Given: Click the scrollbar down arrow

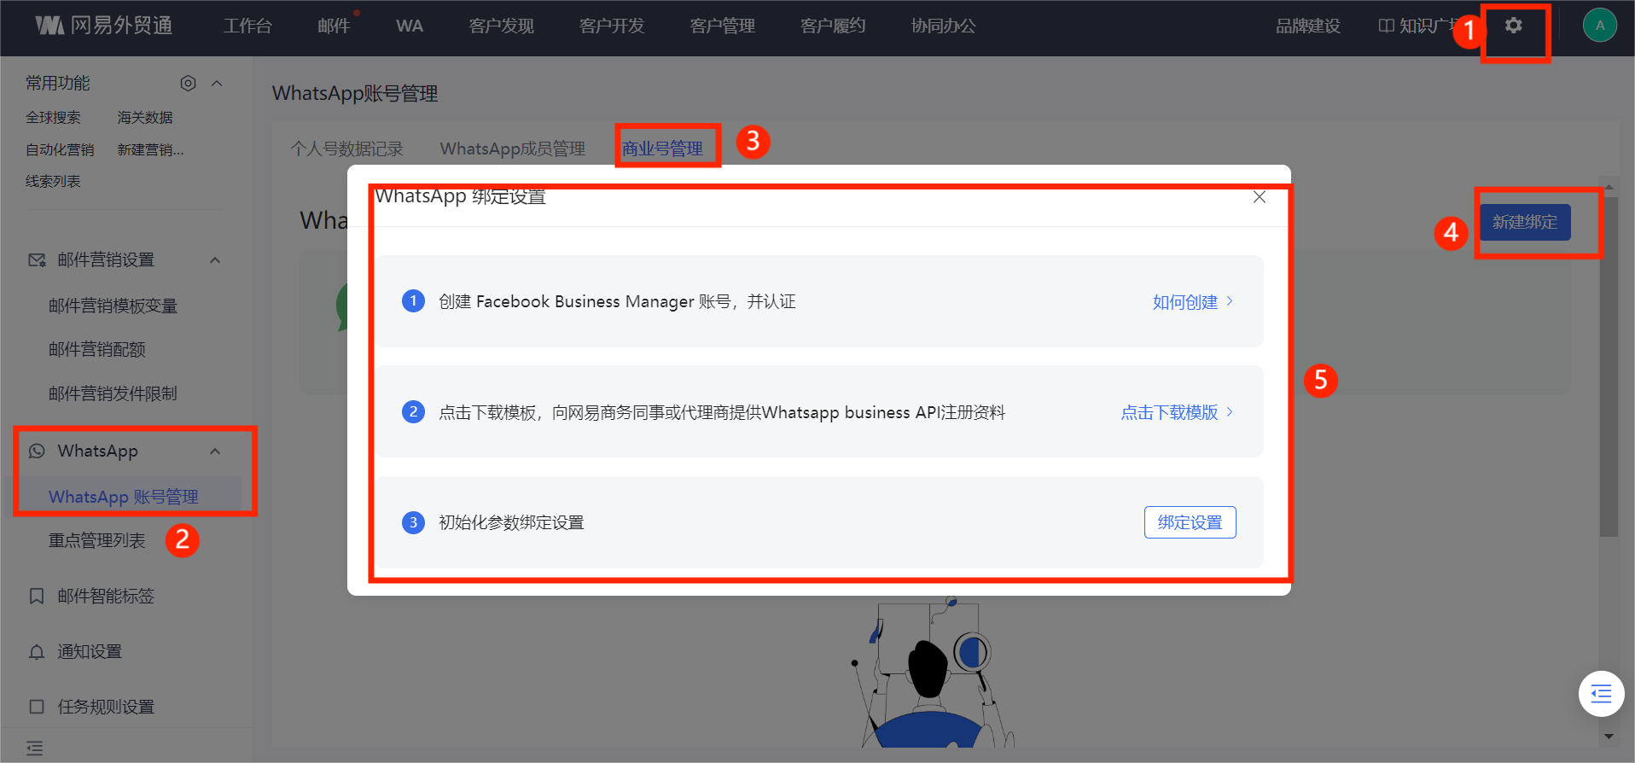Looking at the screenshot, I should click(1609, 736).
